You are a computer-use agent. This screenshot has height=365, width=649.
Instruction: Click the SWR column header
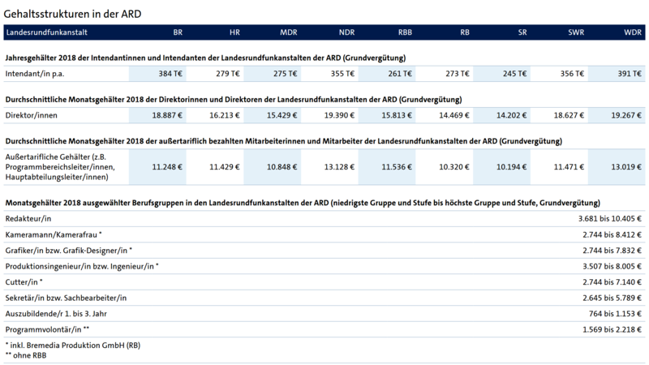click(576, 33)
